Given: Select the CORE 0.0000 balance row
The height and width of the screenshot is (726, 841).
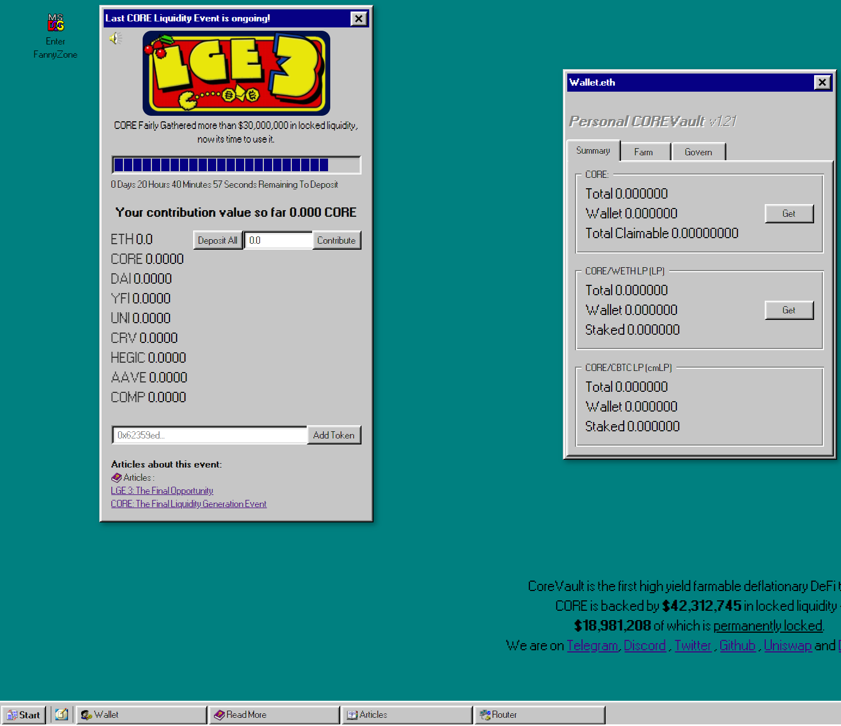Looking at the screenshot, I should [x=147, y=259].
